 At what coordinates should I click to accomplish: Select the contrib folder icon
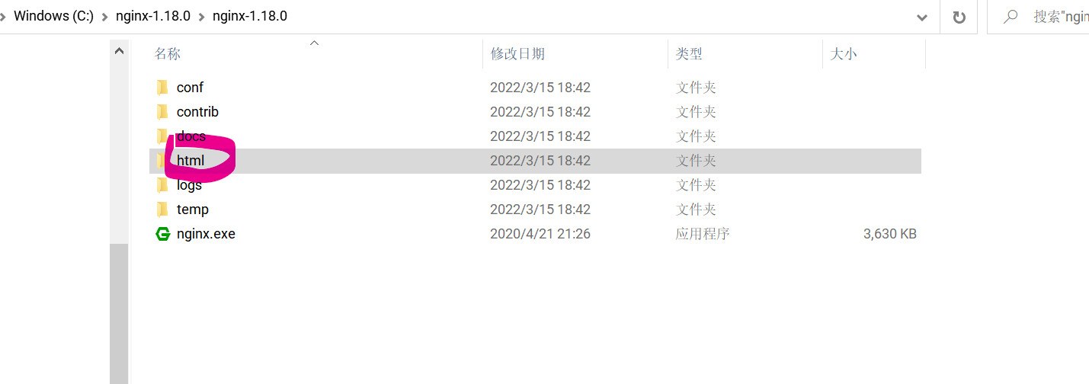(162, 112)
